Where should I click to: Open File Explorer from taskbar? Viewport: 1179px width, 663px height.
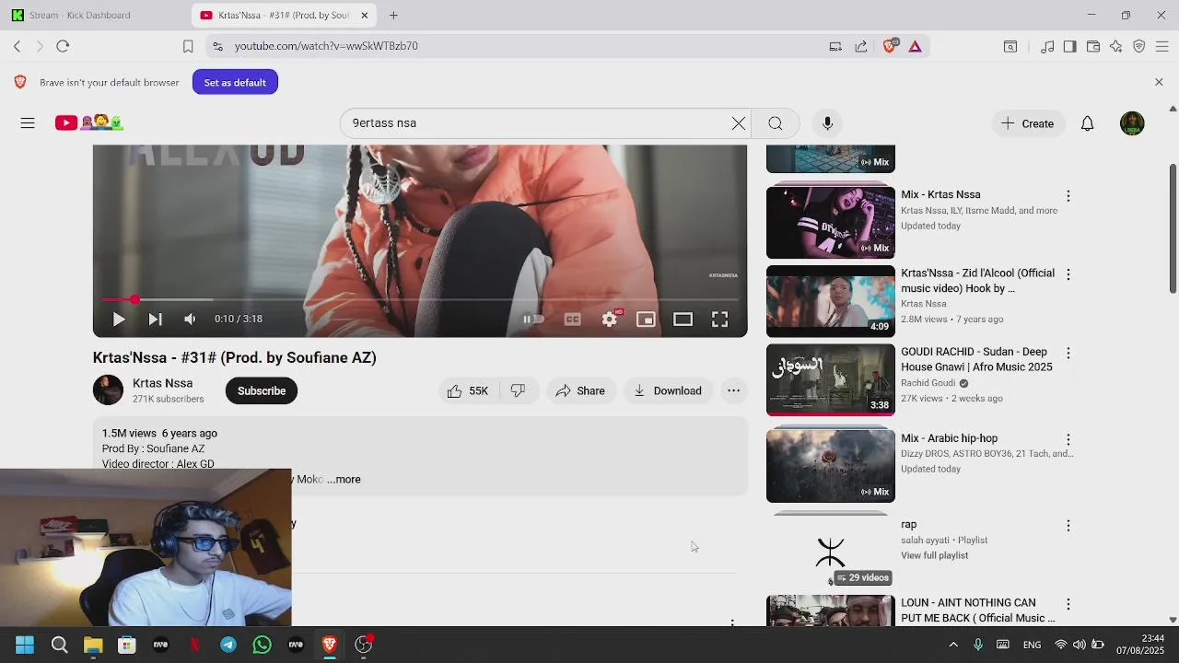click(93, 645)
